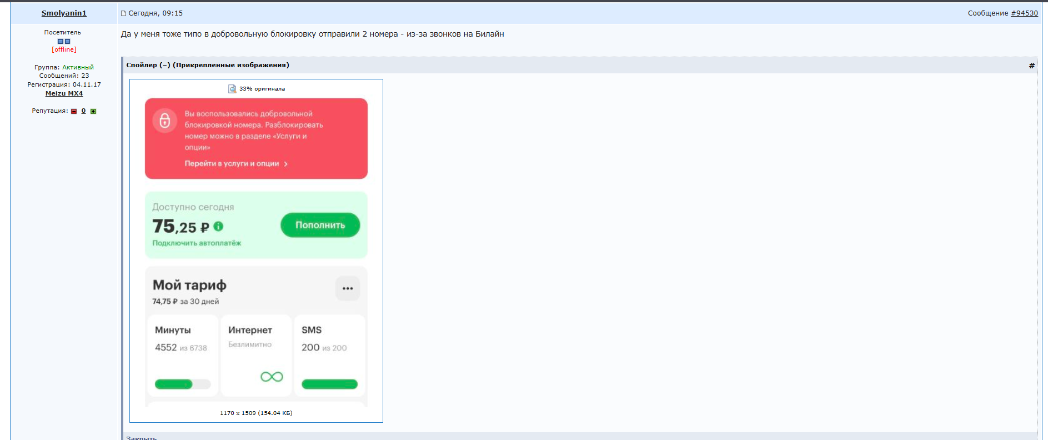Open the Smolyanin1 user profile

point(64,13)
